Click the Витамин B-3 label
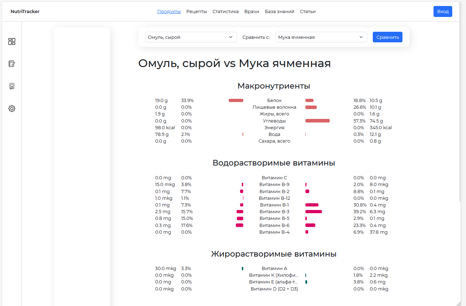This screenshot has width=466, height=306. [274, 212]
